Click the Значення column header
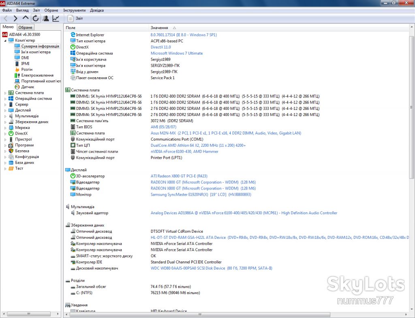The width and height of the screenshot is (415, 318). point(159,28)
